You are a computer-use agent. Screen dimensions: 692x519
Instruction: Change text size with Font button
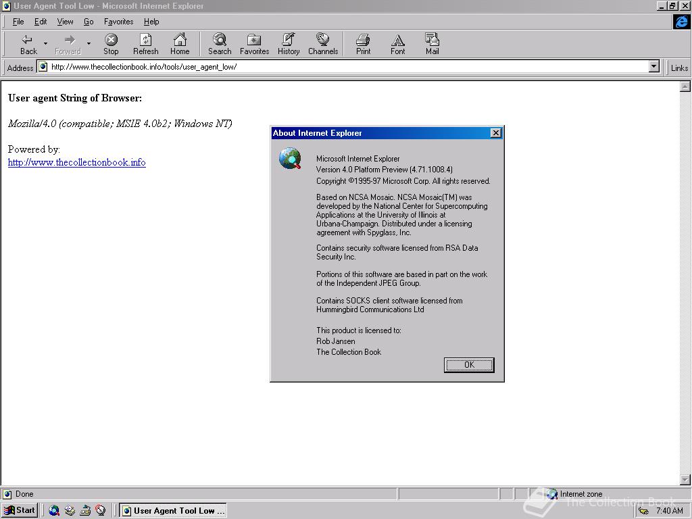tap(397, 44)
